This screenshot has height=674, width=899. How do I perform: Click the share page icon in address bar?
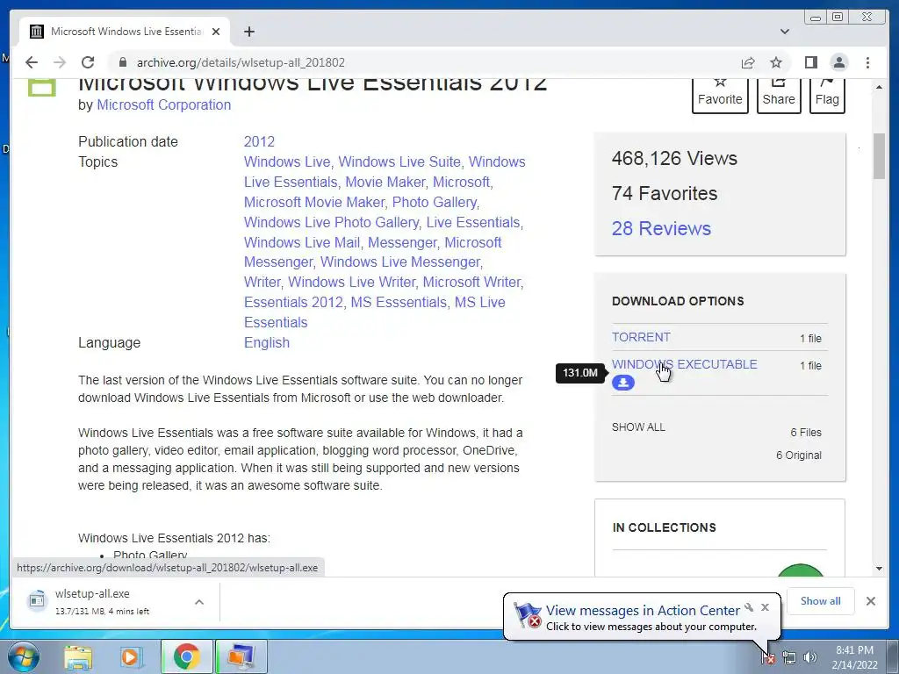click(x=748, y=62)
